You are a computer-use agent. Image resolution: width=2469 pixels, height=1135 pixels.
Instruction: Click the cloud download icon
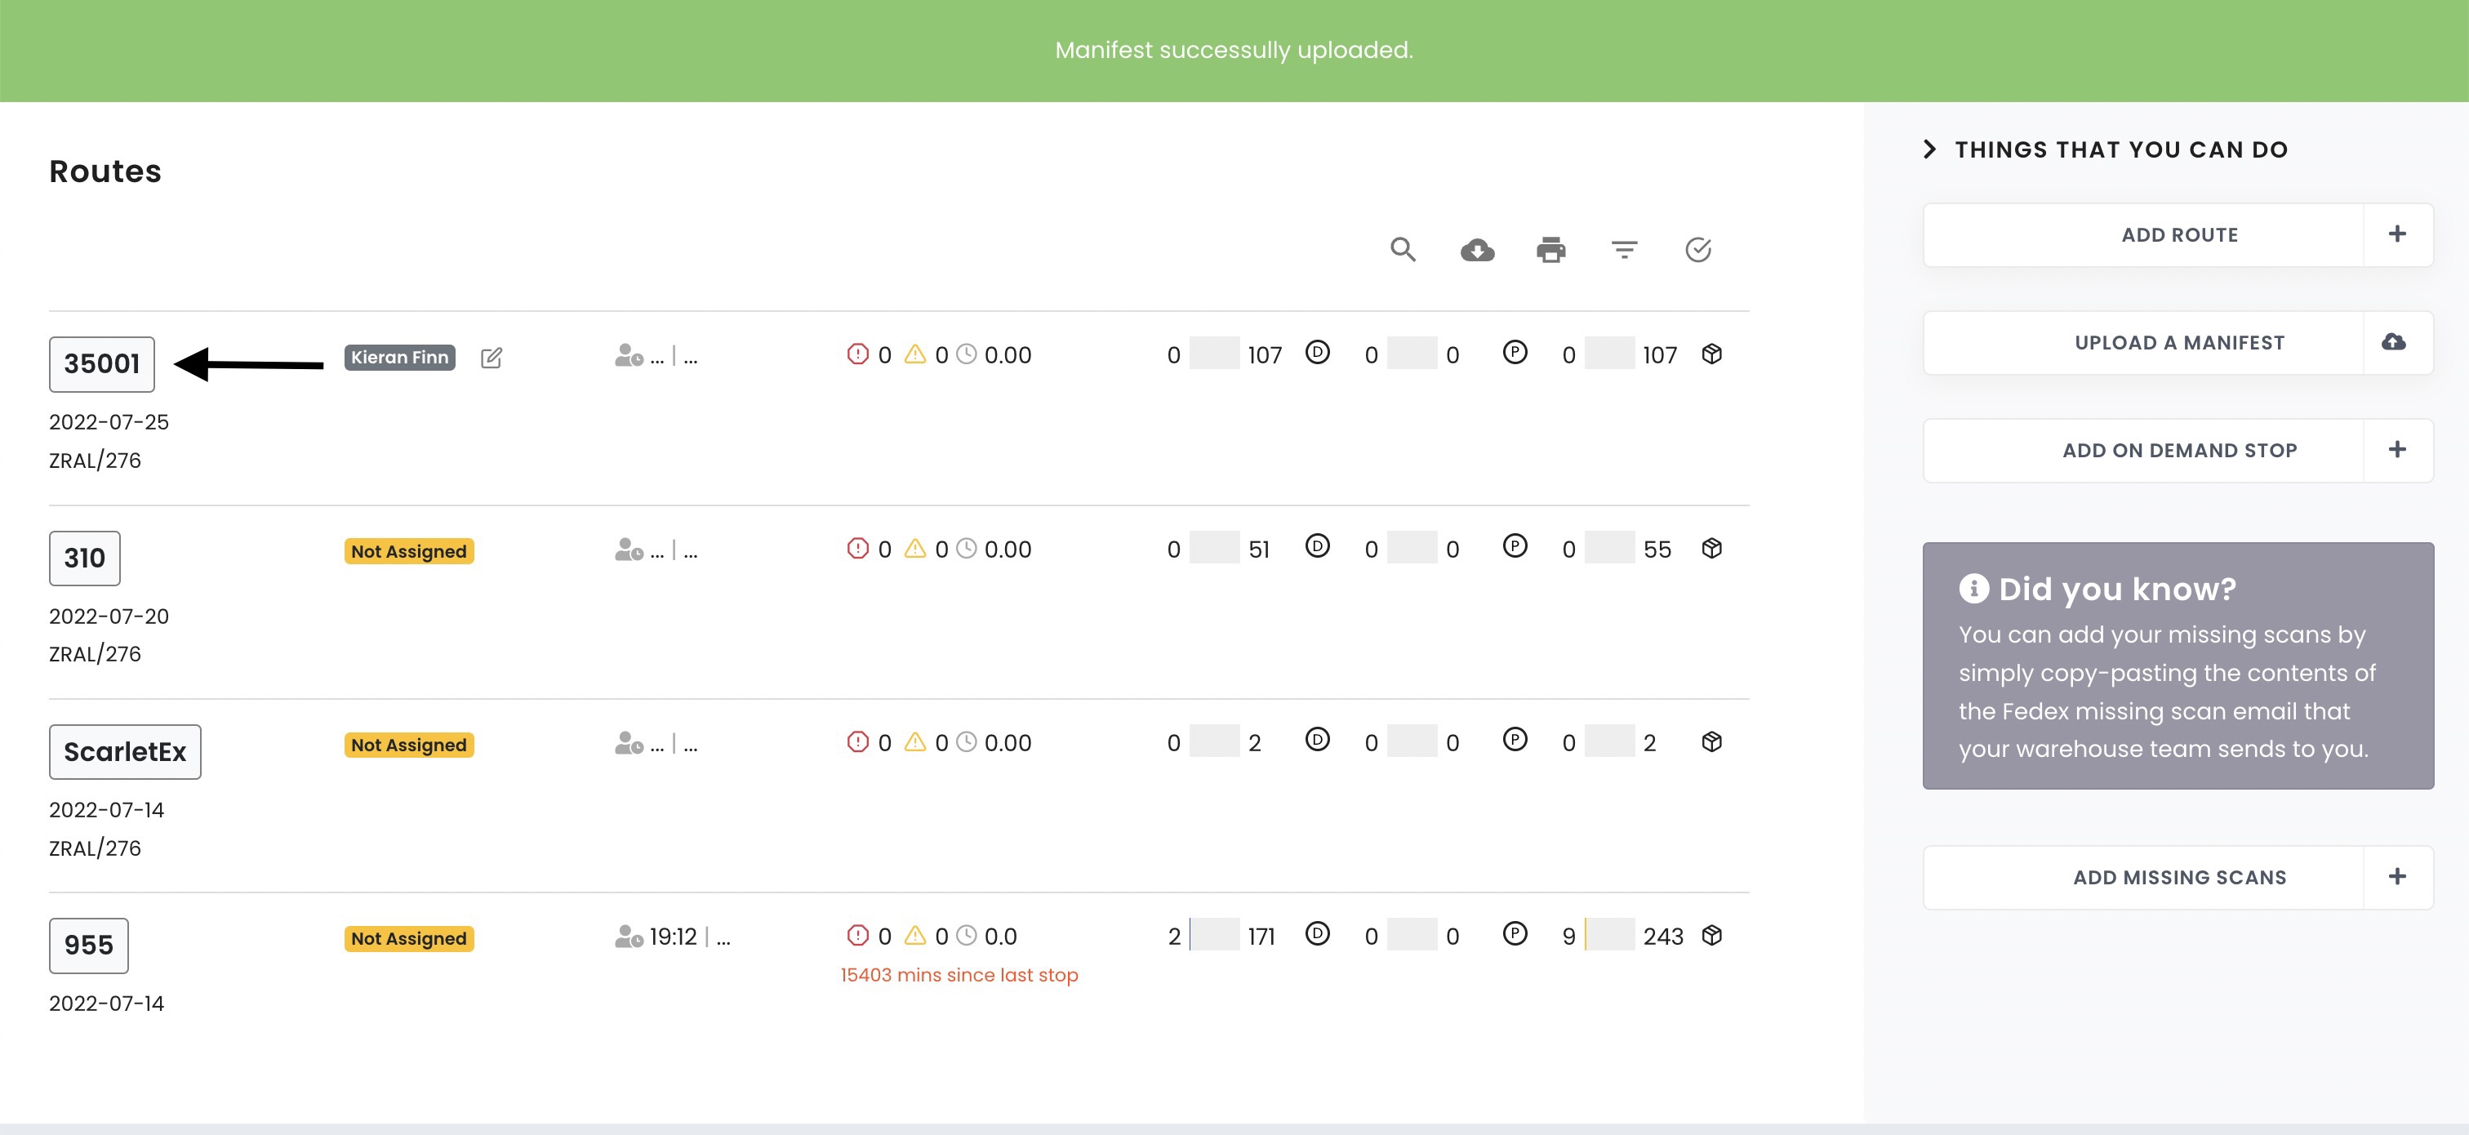pos(1477,250)
